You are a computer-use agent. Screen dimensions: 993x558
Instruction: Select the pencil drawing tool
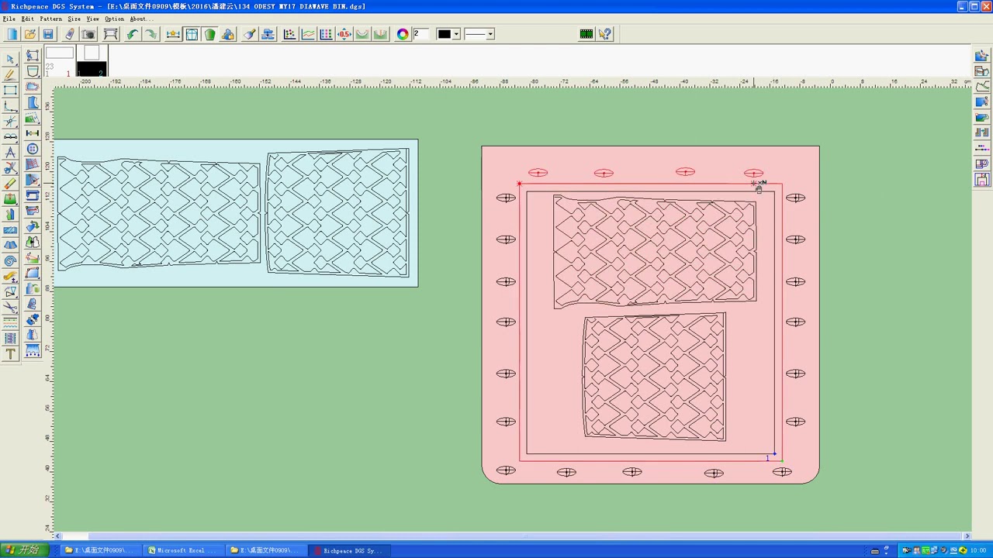tap(10, 74)
